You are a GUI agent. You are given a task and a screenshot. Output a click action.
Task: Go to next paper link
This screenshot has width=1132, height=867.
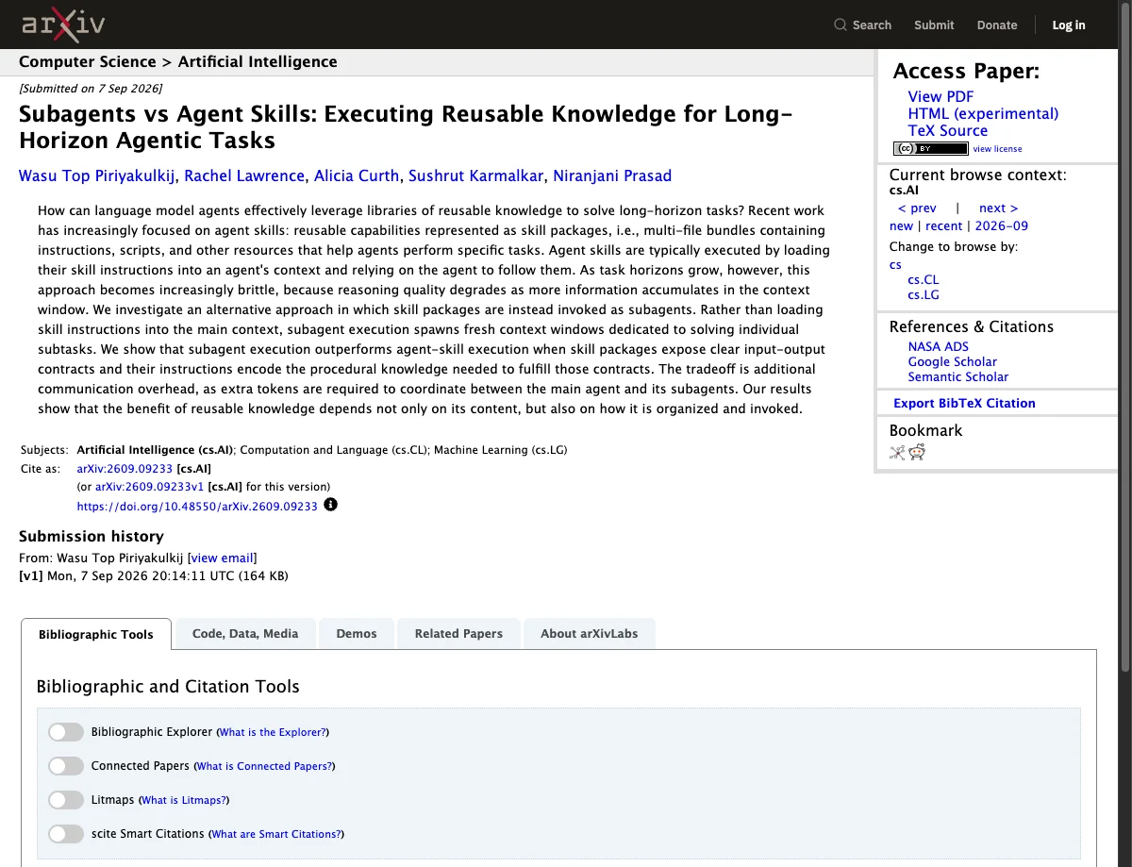pyautogui.click(x=998, y=208)
